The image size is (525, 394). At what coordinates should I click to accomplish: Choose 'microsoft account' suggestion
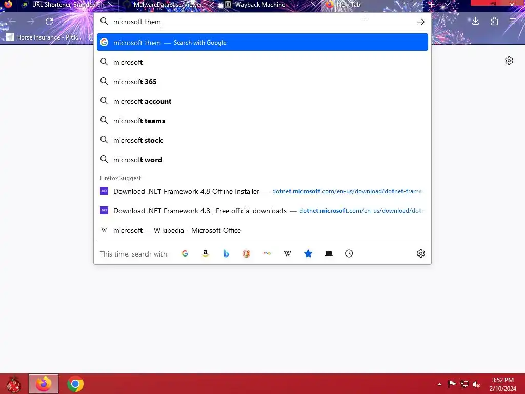[262, 101]
